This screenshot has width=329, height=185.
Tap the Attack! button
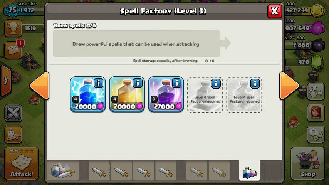[x=22, y=163]
